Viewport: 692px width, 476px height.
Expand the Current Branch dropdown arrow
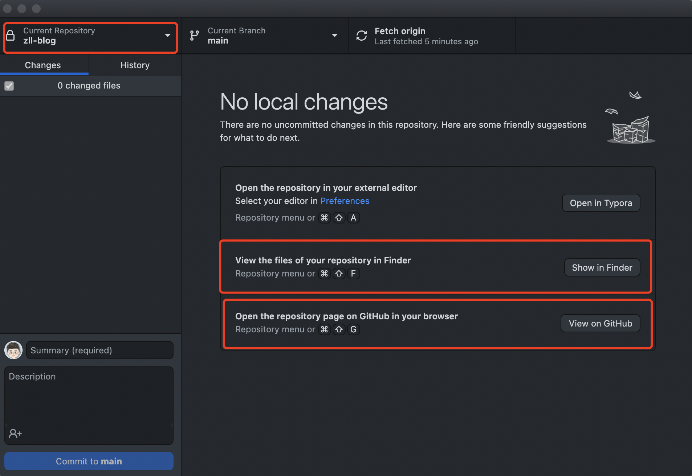(335, 36)
